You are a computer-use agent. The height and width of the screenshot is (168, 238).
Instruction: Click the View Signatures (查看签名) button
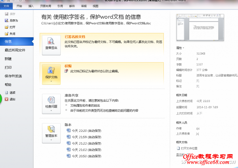[51, 44]
